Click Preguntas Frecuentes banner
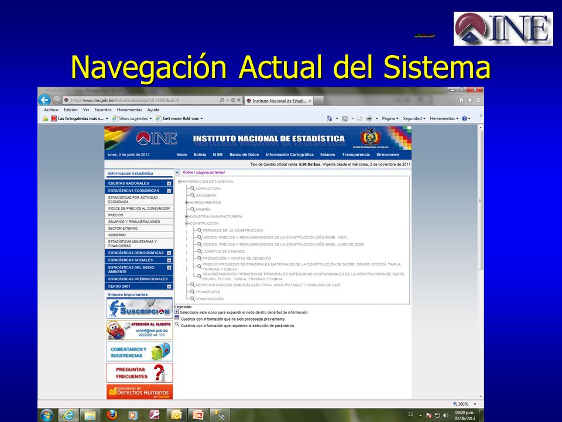The width and height of the screenshot is (562, 422). [x=139, y=373]
